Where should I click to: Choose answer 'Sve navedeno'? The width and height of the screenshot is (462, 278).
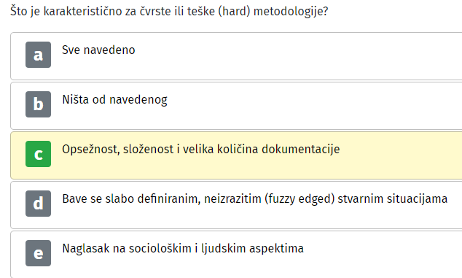pyautogui.click(x=98, y=50)
